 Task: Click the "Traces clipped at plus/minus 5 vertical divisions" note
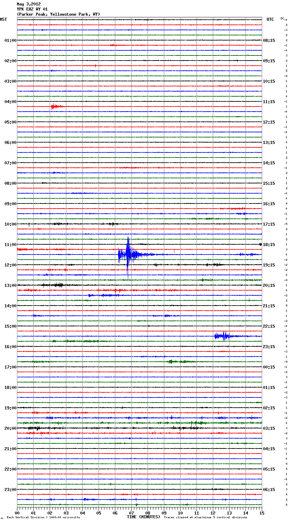(205, 517)
